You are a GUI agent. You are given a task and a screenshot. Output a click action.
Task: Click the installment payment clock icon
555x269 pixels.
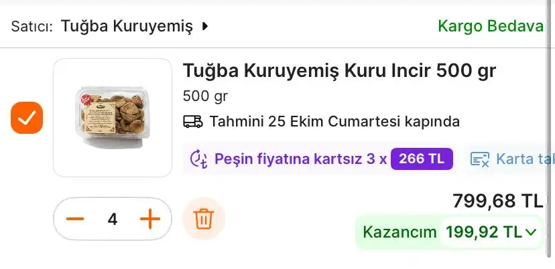[x=198, y=159]
